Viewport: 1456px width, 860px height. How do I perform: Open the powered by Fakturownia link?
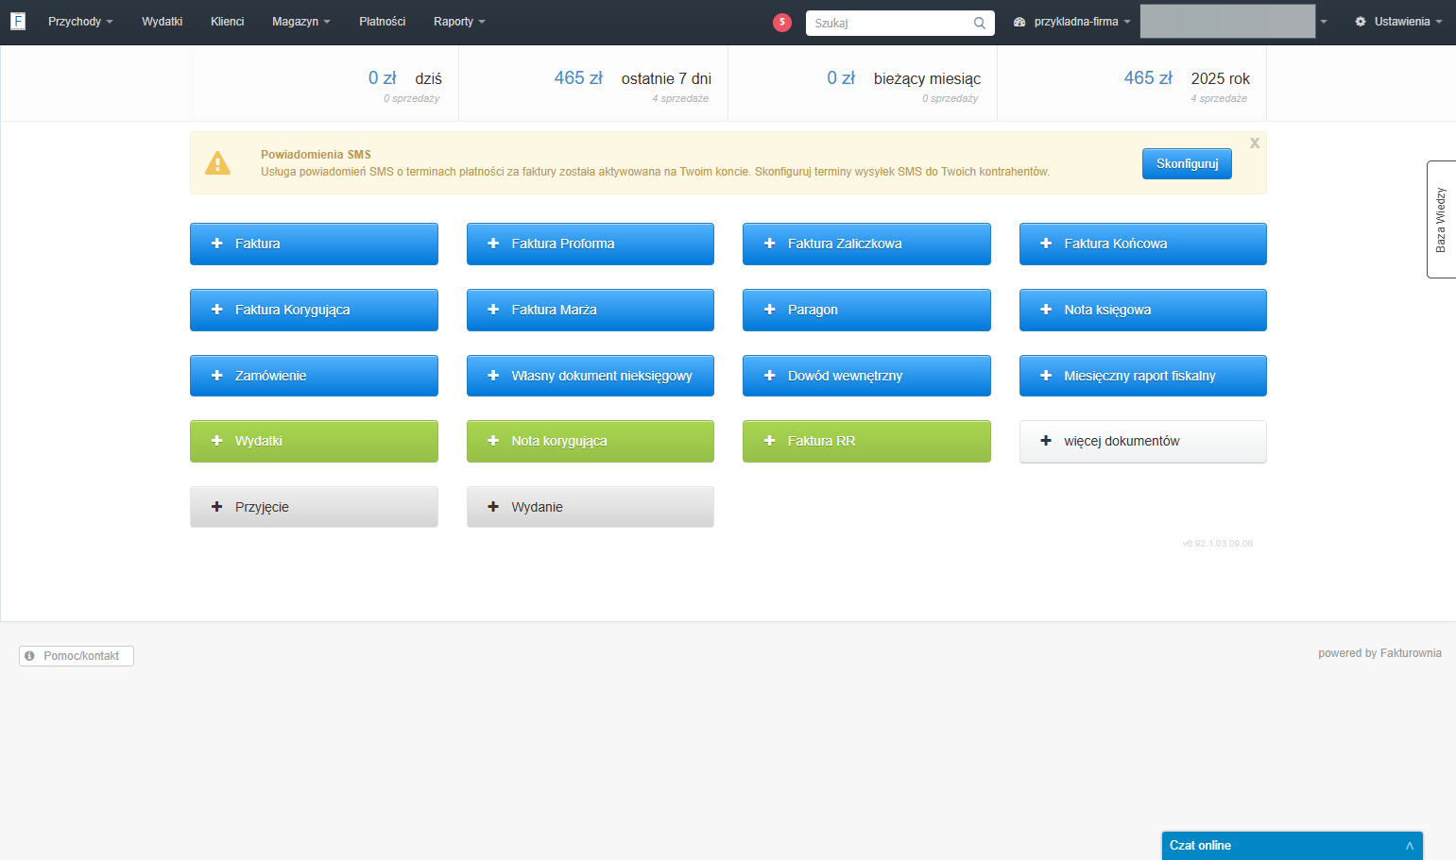point(1379,653)
